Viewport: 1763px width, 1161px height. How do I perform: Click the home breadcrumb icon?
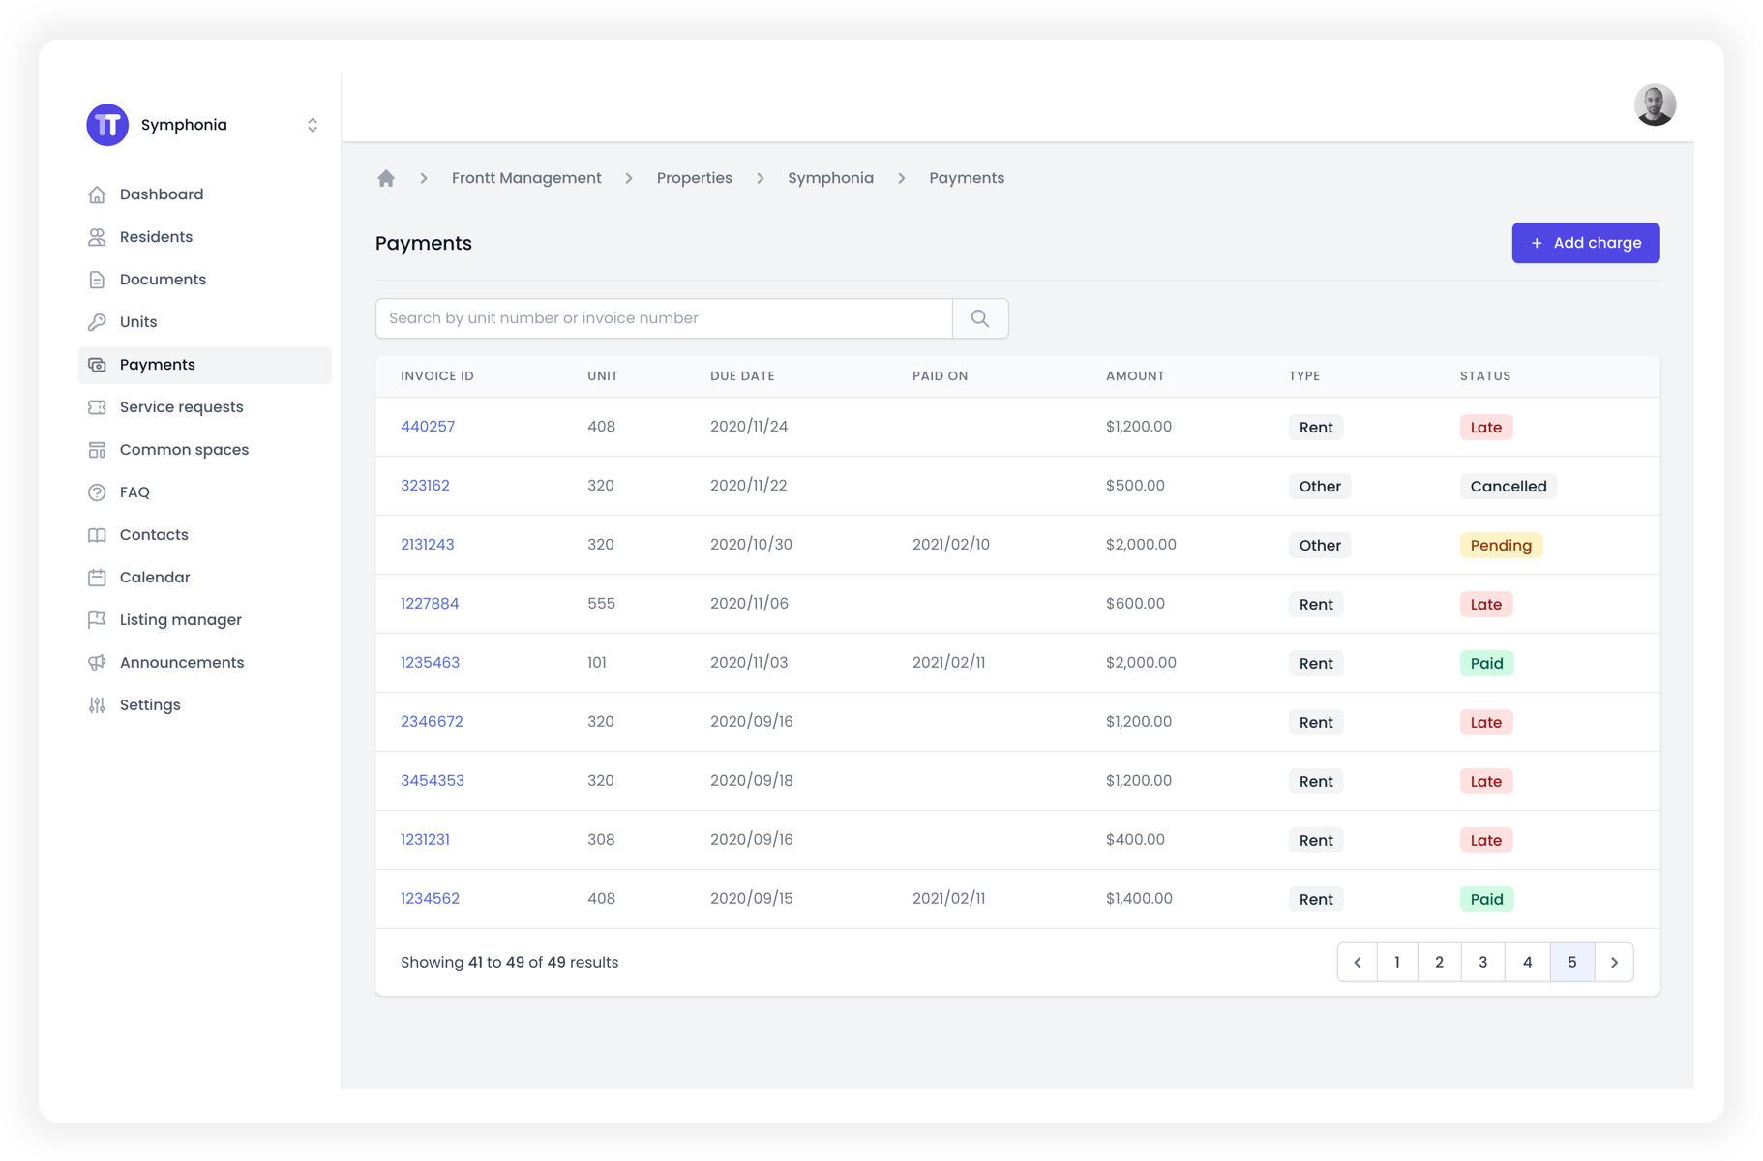point(386,178)
